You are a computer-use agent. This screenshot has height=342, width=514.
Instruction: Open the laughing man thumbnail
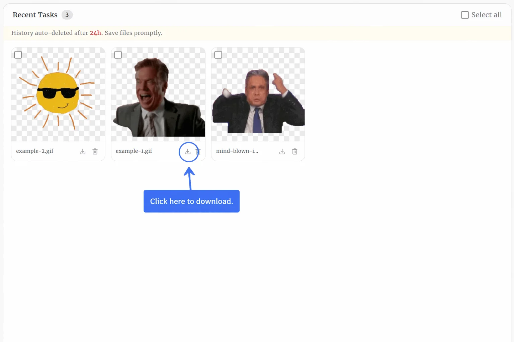(x=158, y=94)
